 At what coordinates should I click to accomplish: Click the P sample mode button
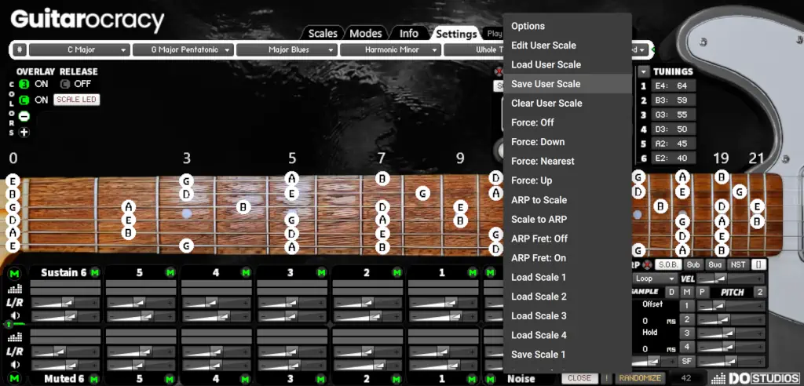point(702,292)
